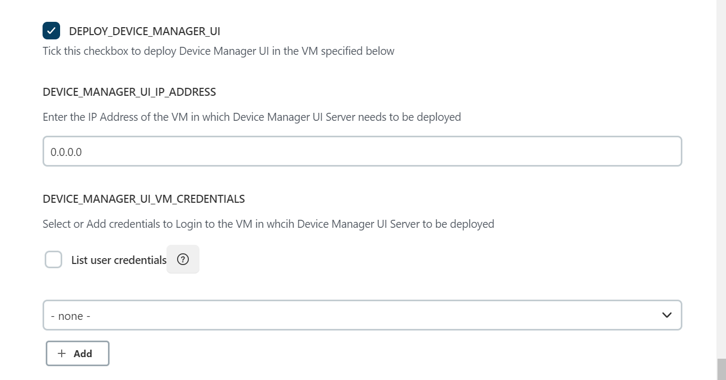726x380 pixels.
Task: Click the white checkmark inside the checked box
Action: [x=52, y=31]
